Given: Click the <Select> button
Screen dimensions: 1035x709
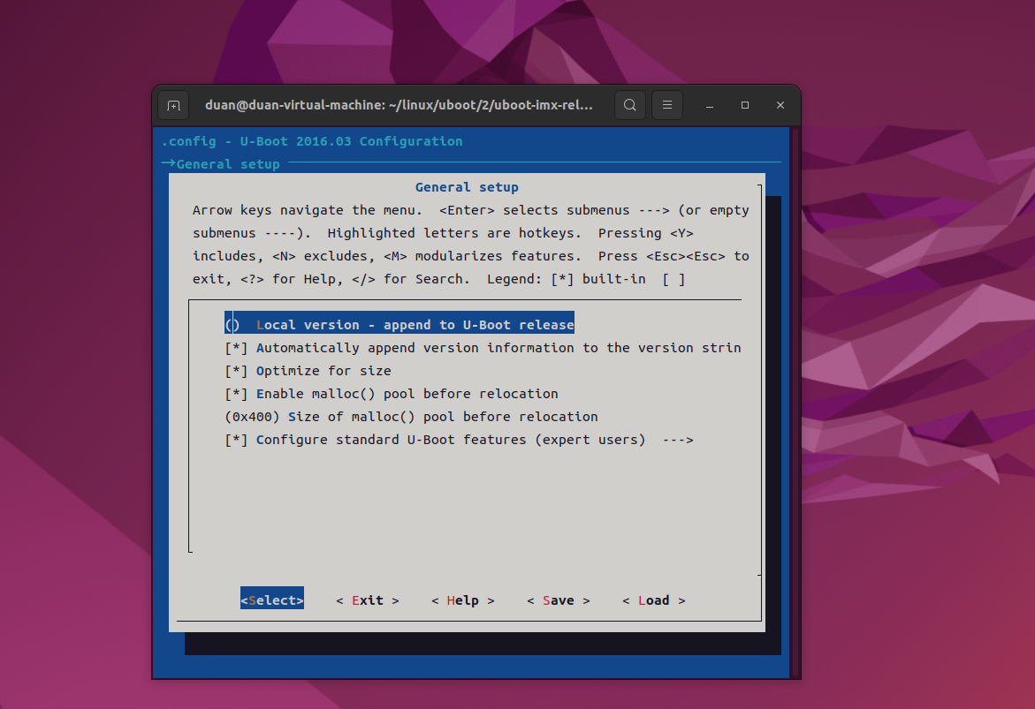Looking at the screenshot, I should click(272, 600).
